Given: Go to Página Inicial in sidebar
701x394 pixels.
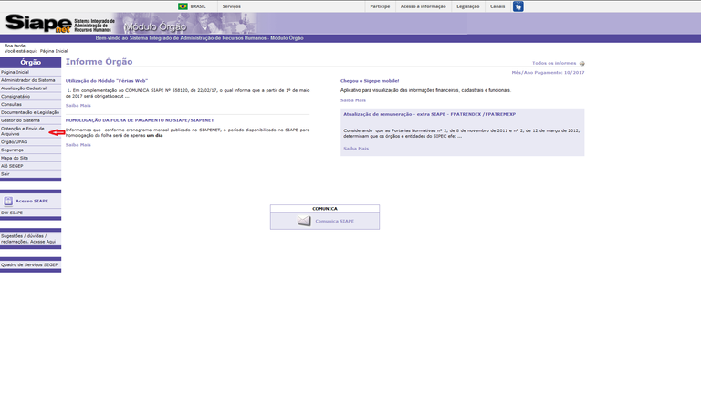Looking at the screenshot, I should (30, 72).
